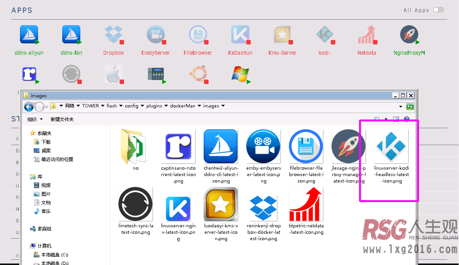Select the folder named no
This screenshot has height=265, width=459.
pyautogui.click(x=135, y=150)
